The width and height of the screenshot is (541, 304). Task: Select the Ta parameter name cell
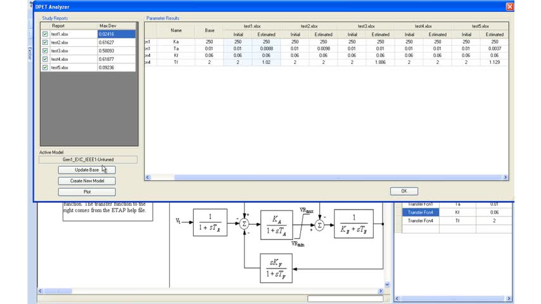(x=176, y=49)
